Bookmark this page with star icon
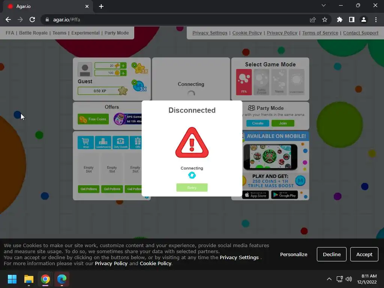The height and width of the screenshot is (288, 384). pos(325,19)
